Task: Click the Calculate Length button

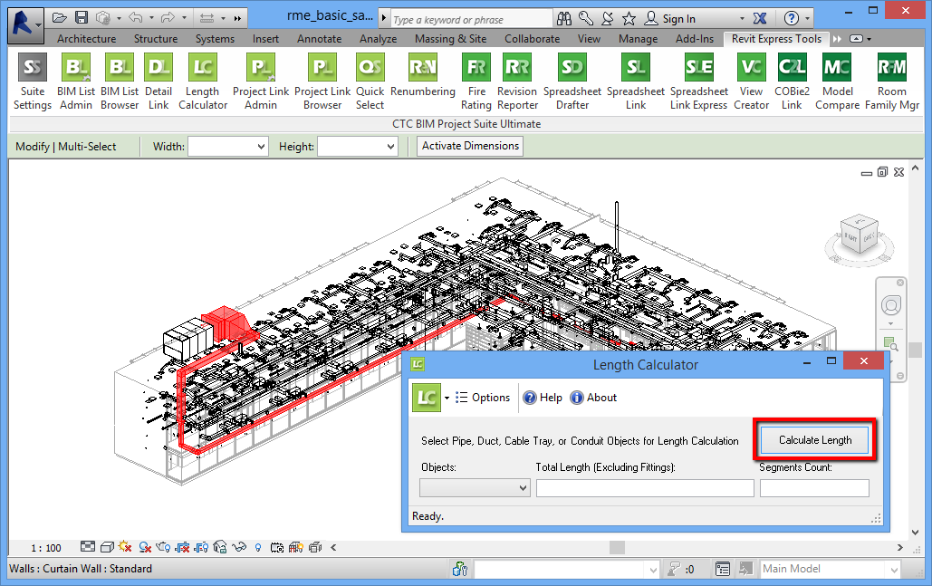Action: pos(813,439)
